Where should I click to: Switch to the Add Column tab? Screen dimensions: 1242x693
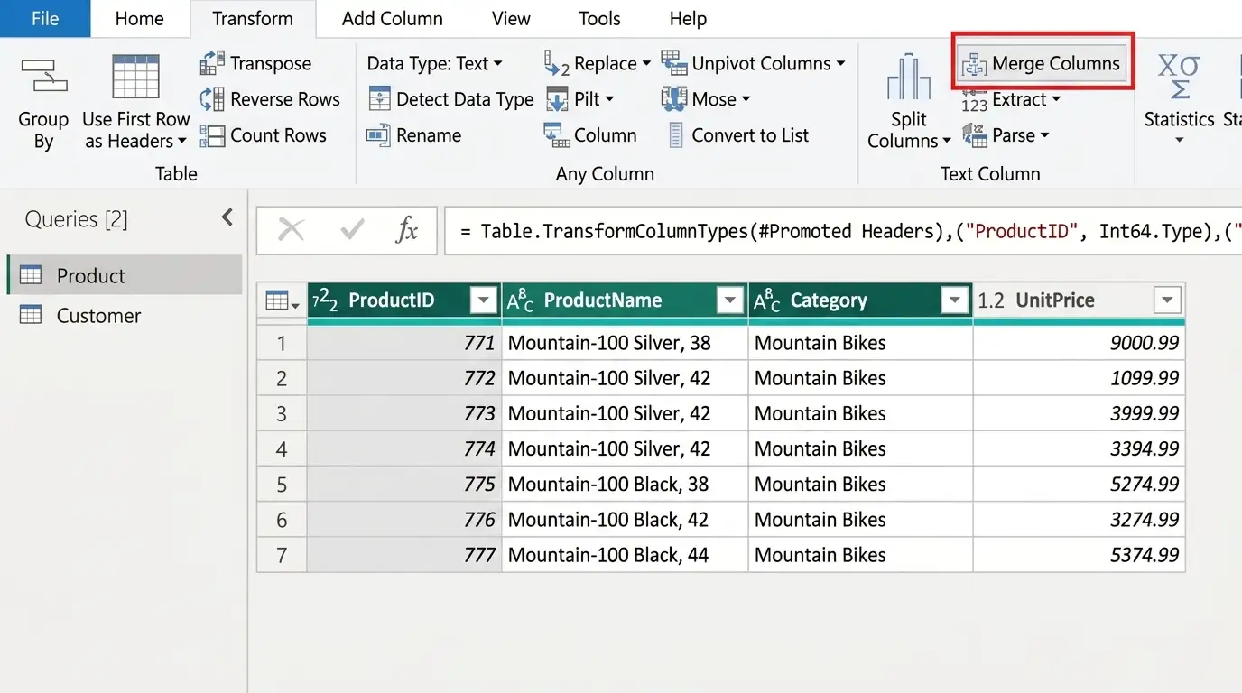[x=393, y=19]
